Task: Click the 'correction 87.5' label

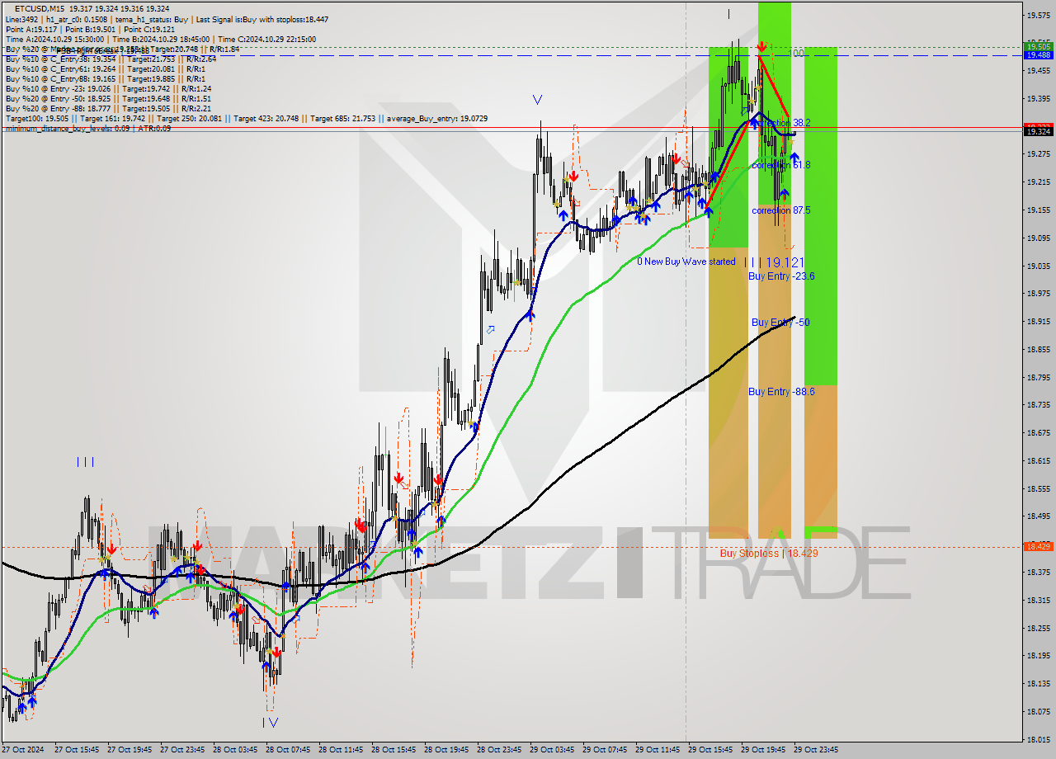Action: point(781,210)
